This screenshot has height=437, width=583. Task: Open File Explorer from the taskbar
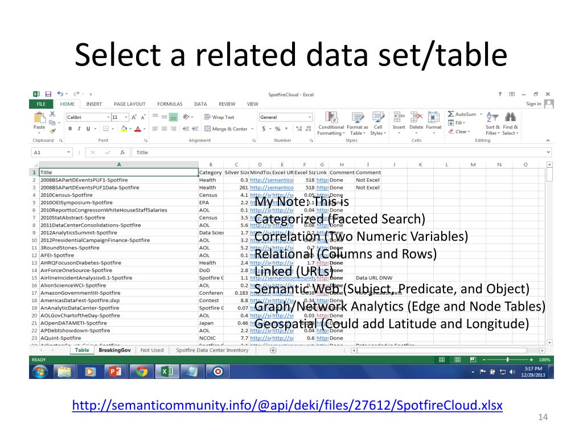(64, 372)
